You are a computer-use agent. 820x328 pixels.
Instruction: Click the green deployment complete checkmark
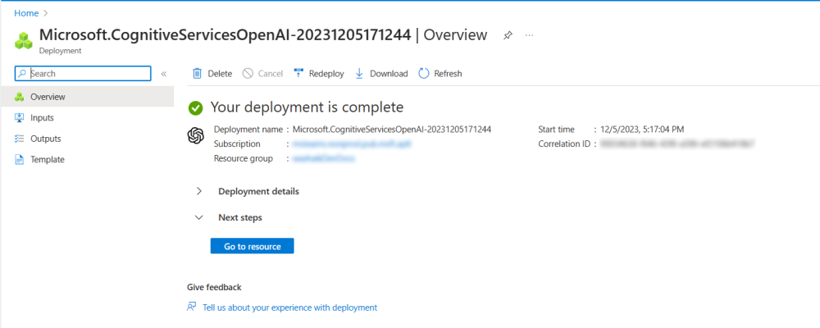coord(196,108)
